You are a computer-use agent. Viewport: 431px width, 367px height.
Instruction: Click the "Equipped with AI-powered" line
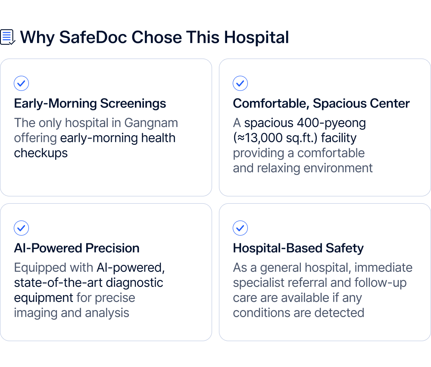(x=89, y=267)
